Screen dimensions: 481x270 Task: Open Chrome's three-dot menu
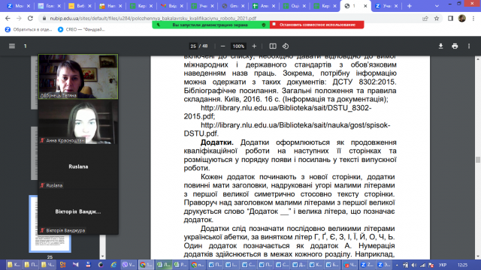(x=473, y=18)
